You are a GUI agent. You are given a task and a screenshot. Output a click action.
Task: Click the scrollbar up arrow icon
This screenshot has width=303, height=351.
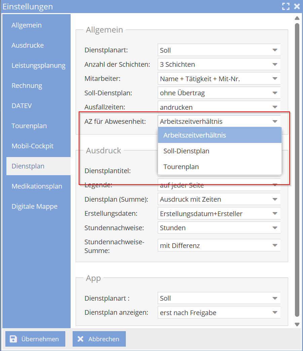click(297, 18)
